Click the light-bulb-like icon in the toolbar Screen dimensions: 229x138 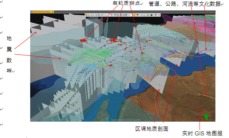tap(142, 15)
